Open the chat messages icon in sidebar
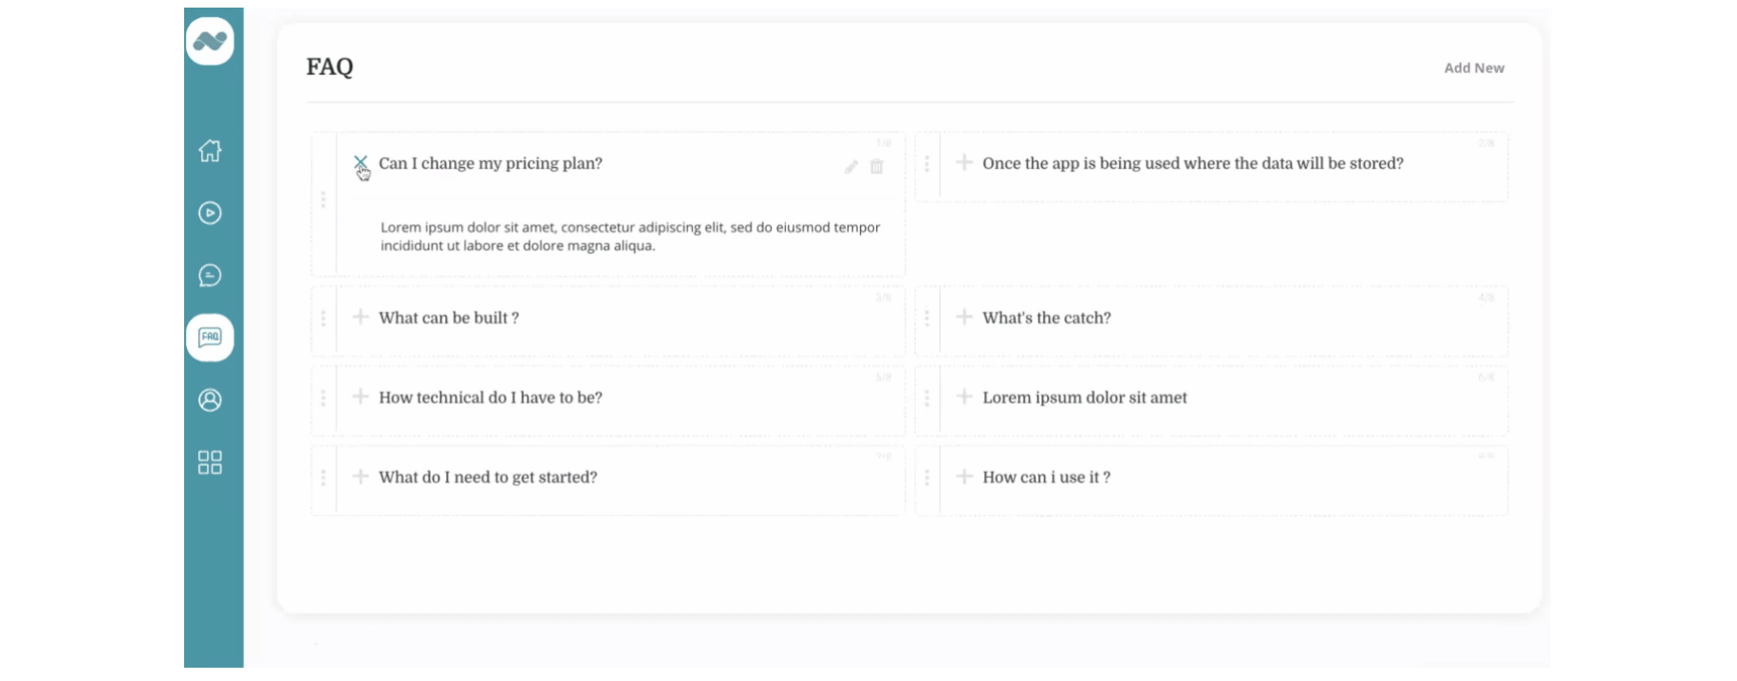The width and height of the screenshot is (1737, 681). click(210, 276)
